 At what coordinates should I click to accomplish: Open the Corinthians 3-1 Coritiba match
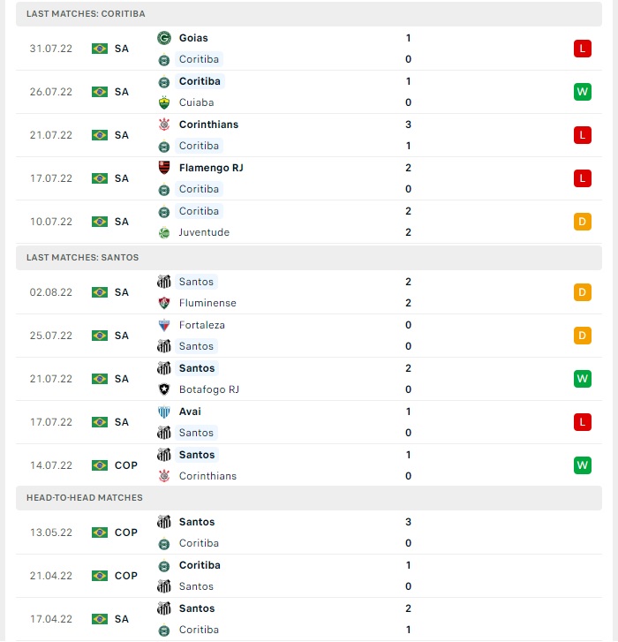coord(309,135)
